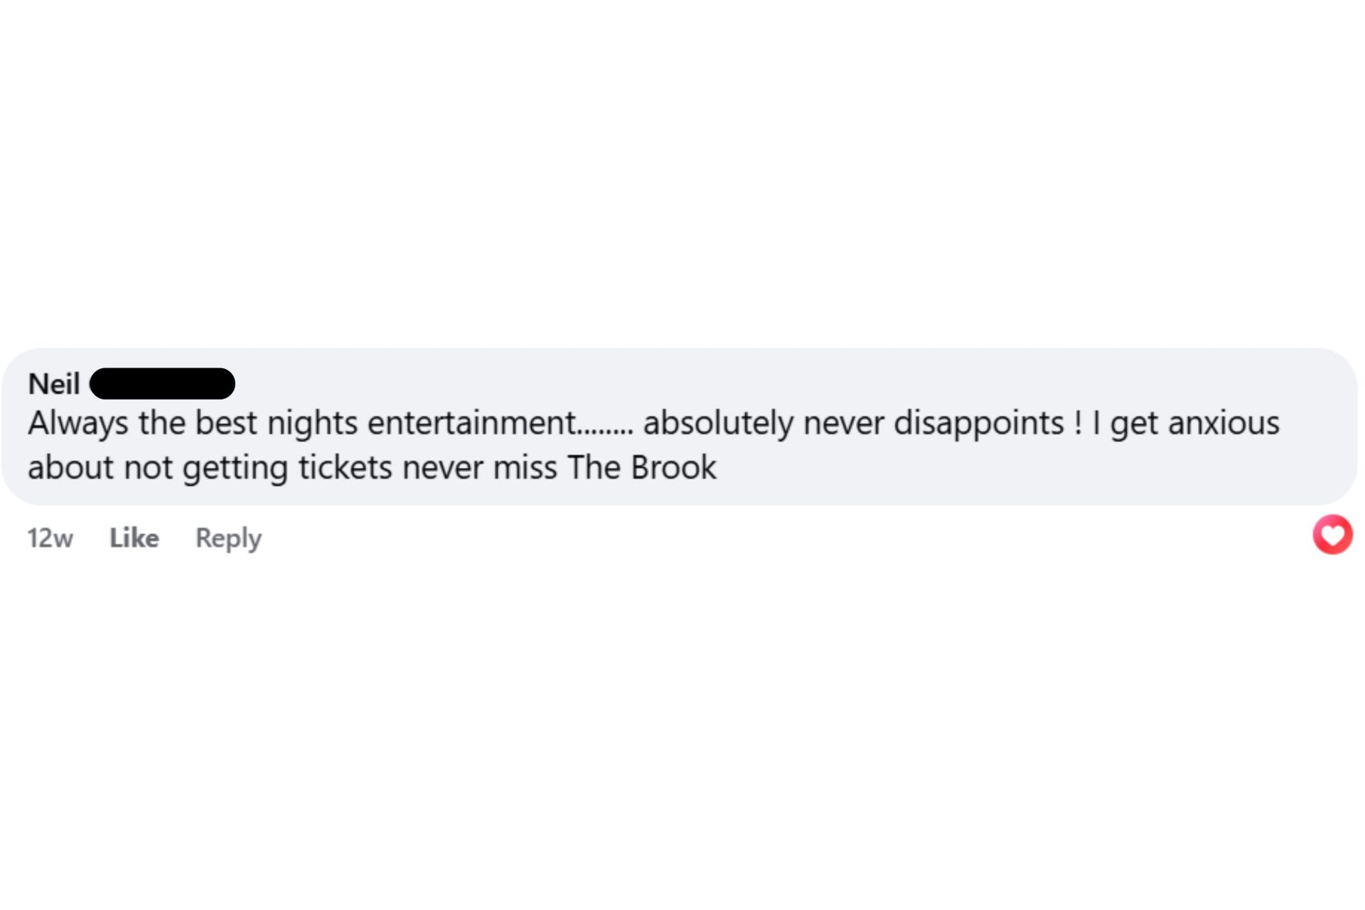Click the word "tickets" in comment
The height and width of the screenshot is (910, 1365).
345,469
